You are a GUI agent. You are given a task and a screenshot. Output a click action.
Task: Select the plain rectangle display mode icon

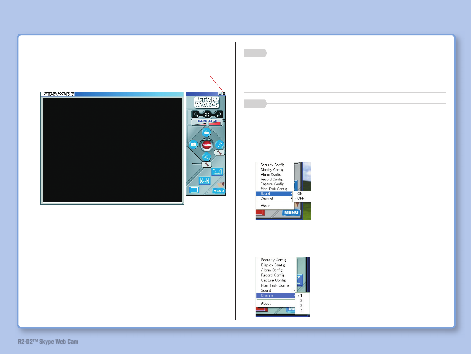[x=194, y=190]
